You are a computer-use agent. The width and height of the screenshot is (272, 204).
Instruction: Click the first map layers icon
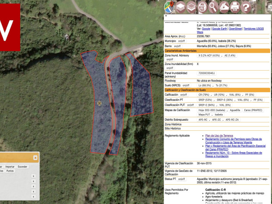coord(180,7)
